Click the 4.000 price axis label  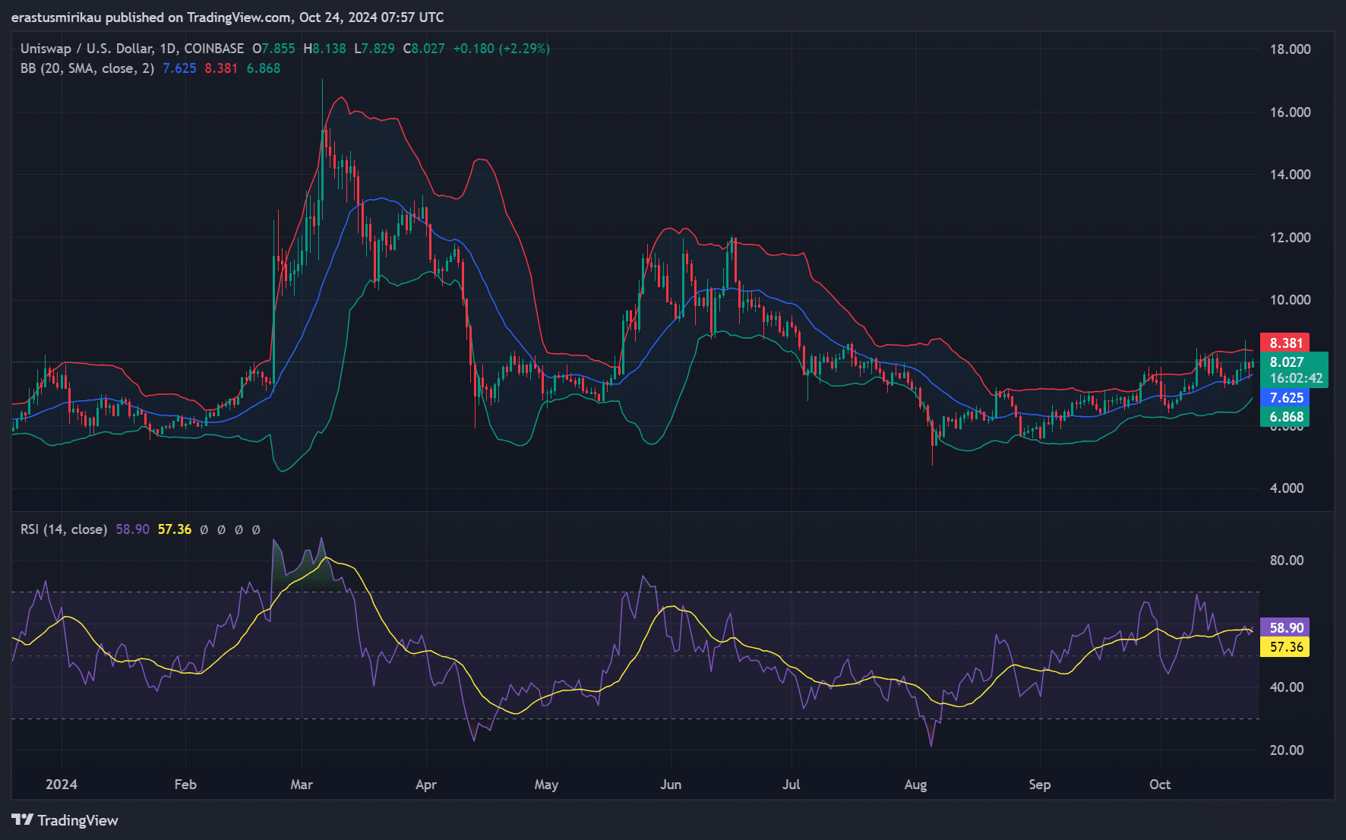tap(1287, 488)
